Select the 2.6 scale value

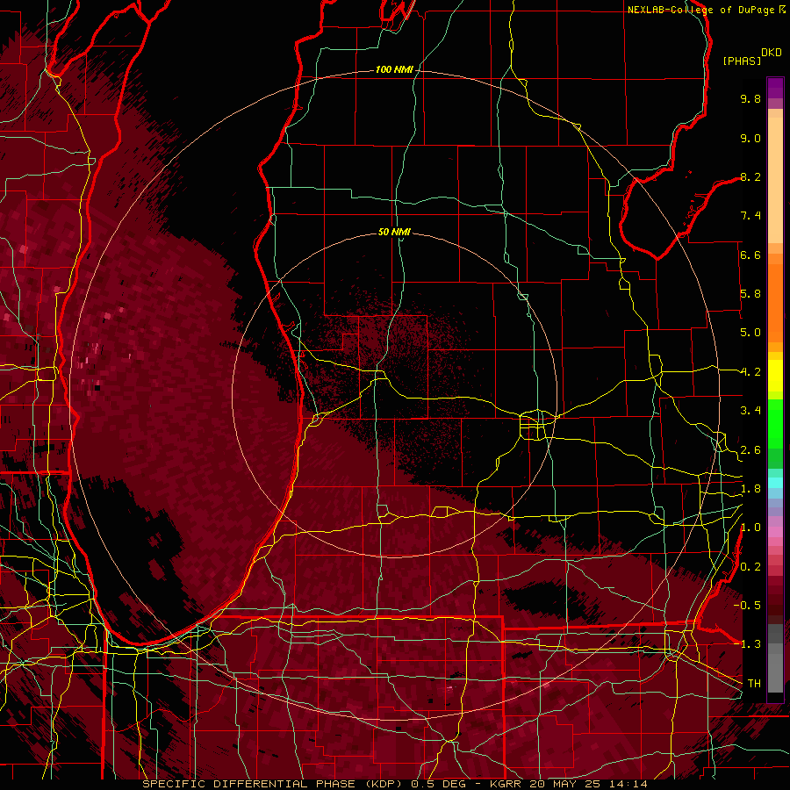click(750, 450)
